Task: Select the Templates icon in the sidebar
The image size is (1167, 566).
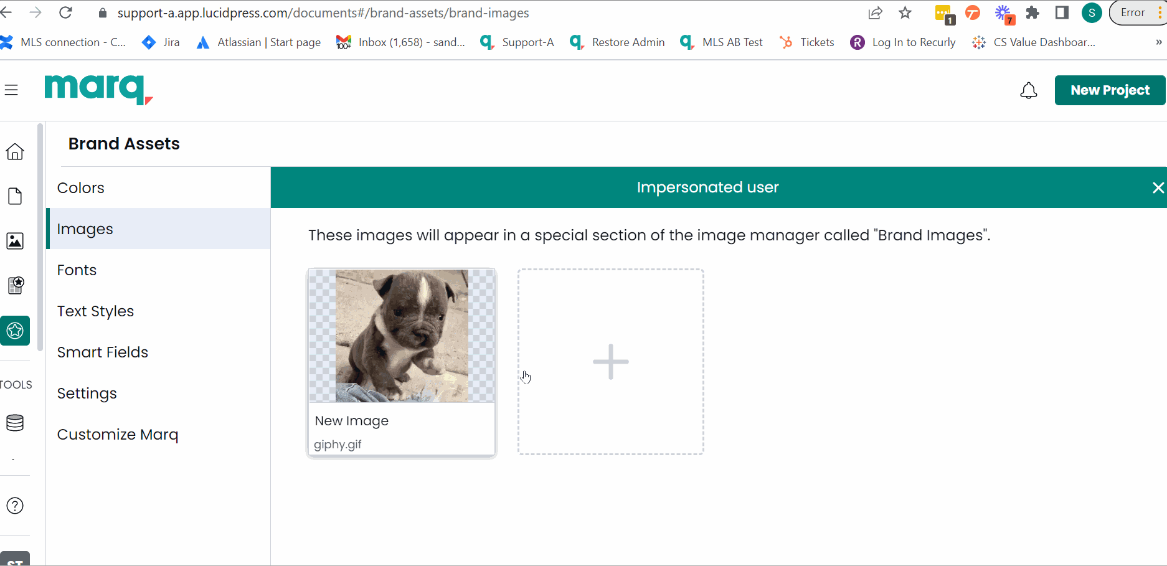Action: coord(14,286)
